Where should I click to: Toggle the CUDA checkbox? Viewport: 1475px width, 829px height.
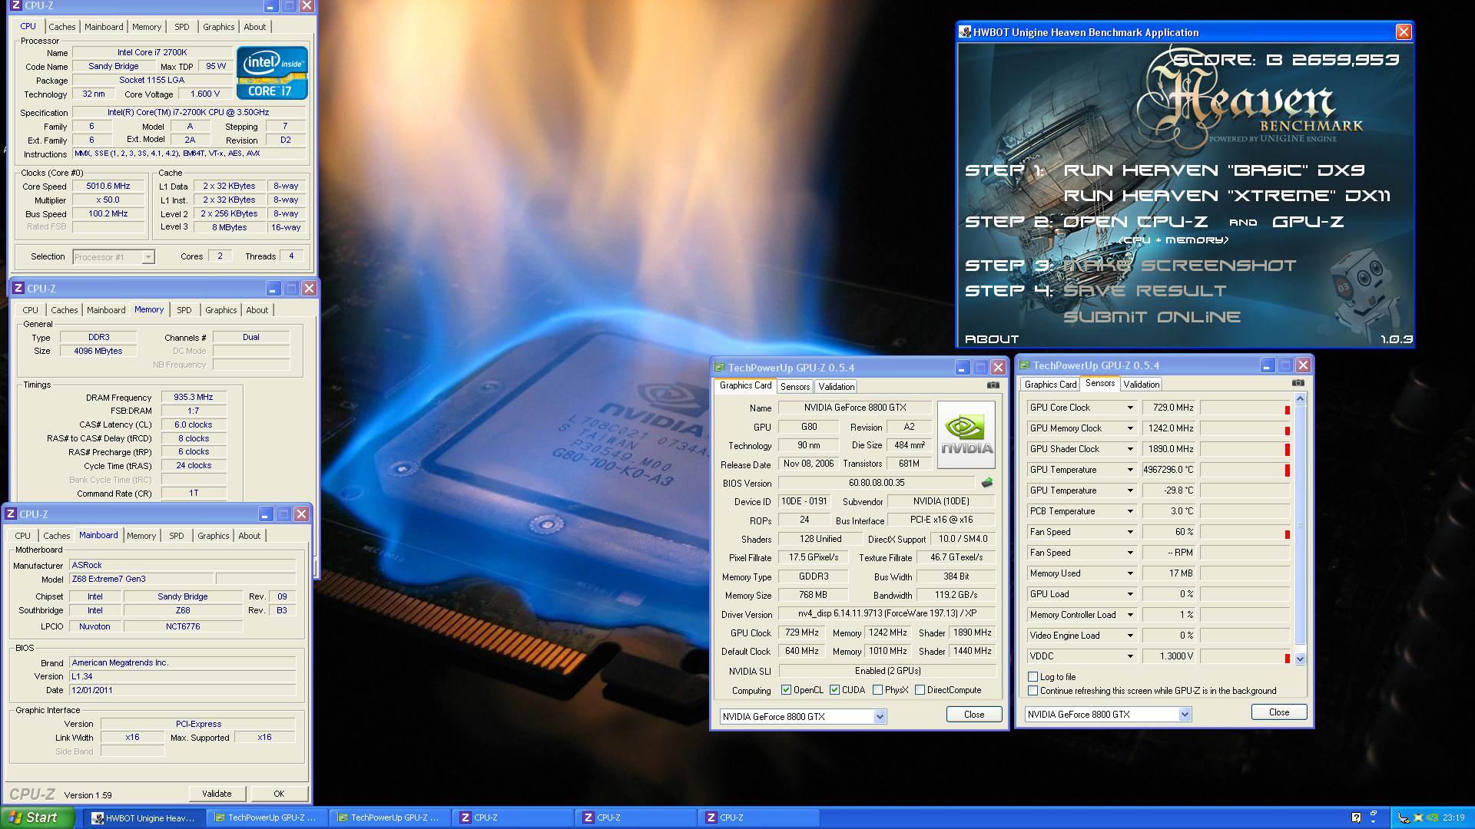[x=834, y=690]
